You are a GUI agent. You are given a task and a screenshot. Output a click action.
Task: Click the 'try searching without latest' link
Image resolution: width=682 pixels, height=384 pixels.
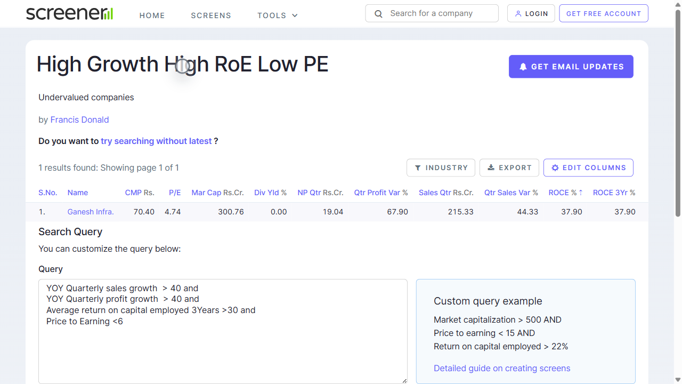(x=156, y=141)
